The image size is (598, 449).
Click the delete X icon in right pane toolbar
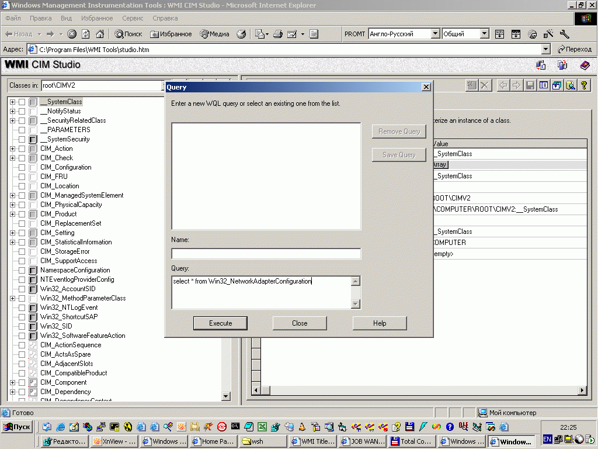484,85
